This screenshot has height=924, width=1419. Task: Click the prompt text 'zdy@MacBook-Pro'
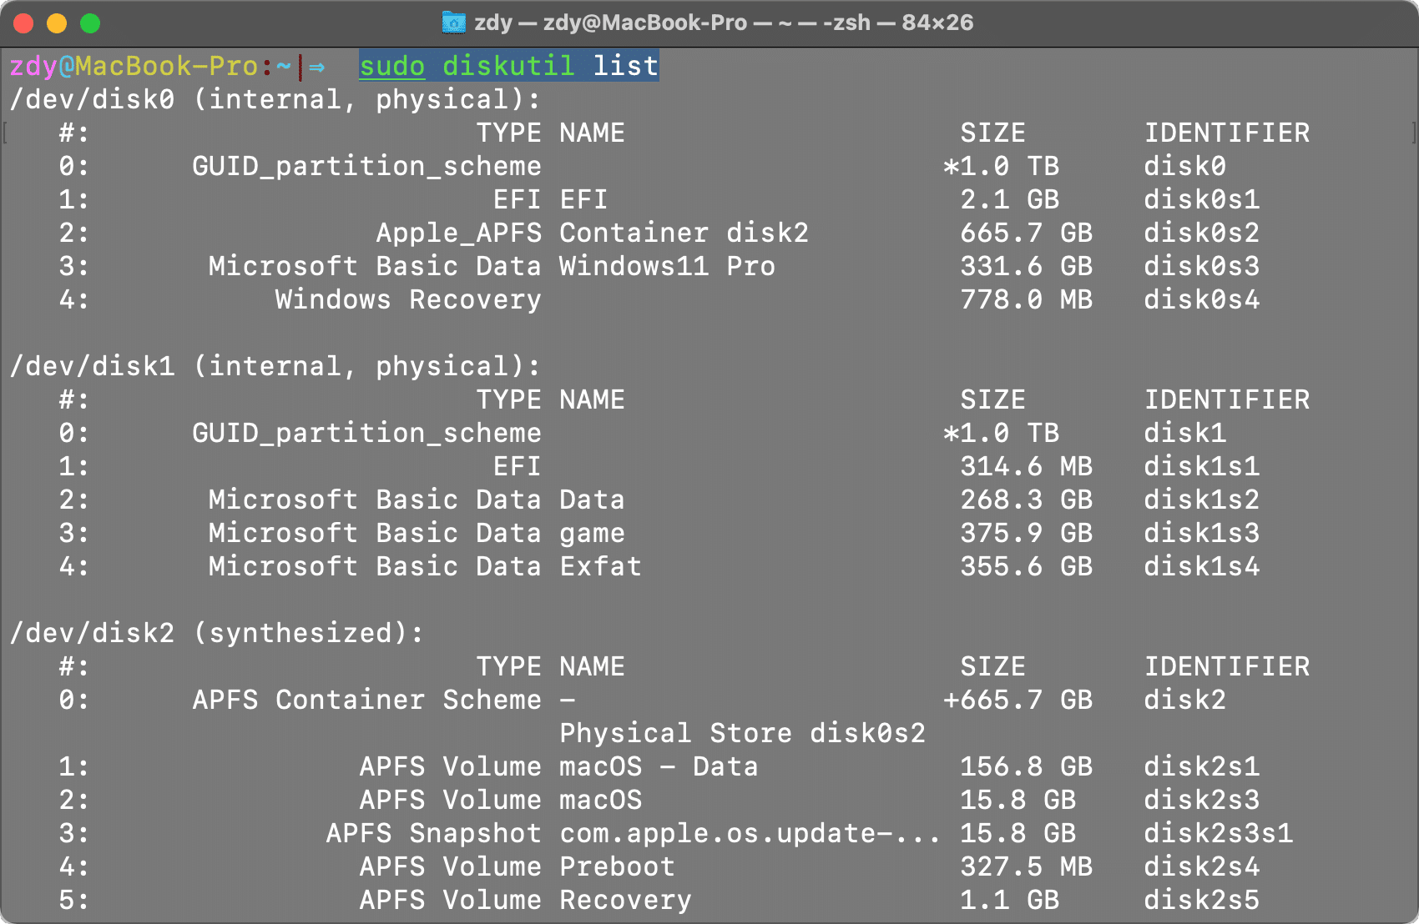tap(134, 66)
